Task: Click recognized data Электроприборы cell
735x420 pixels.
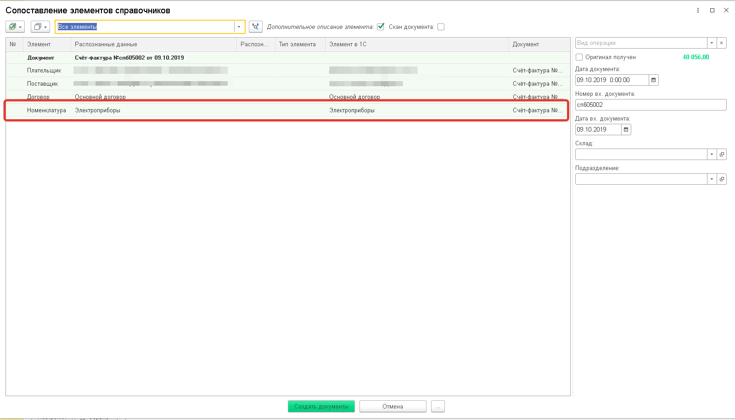Action: pos(98,111)
